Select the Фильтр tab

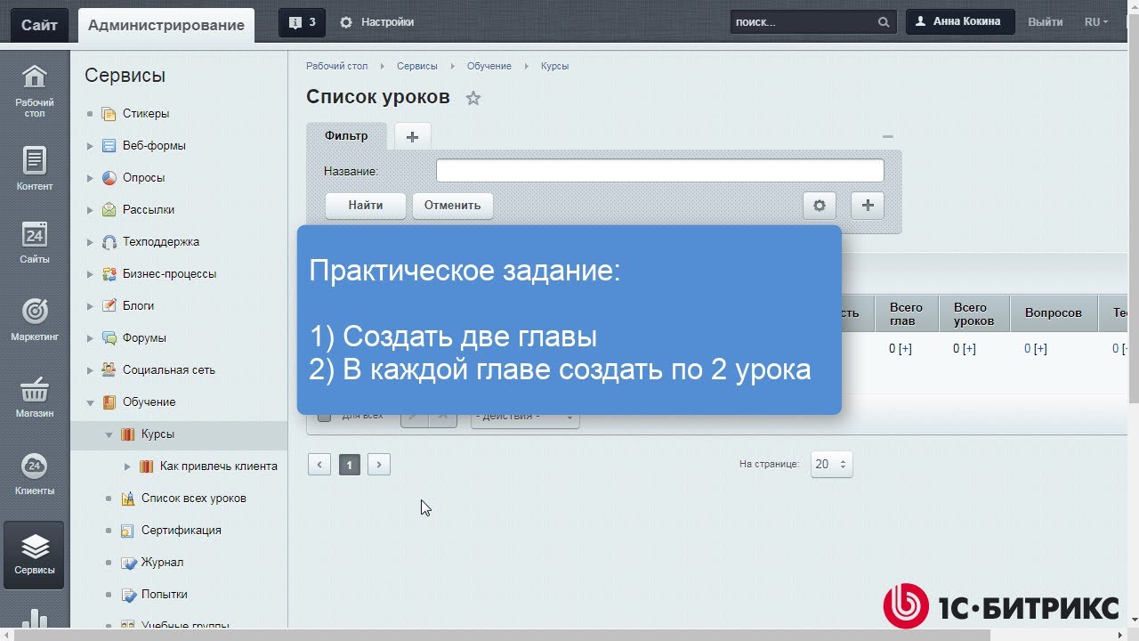[x=346, y=136]
